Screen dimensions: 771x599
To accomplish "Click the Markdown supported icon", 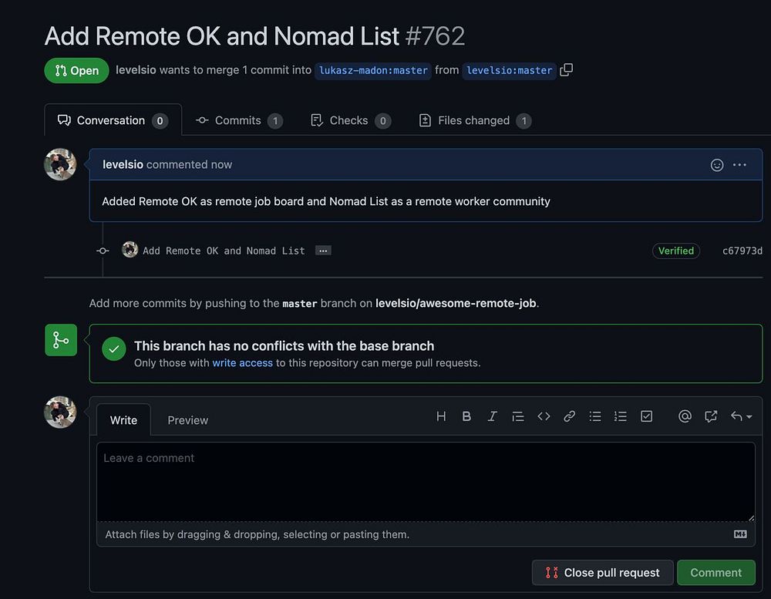I will 740,534.
